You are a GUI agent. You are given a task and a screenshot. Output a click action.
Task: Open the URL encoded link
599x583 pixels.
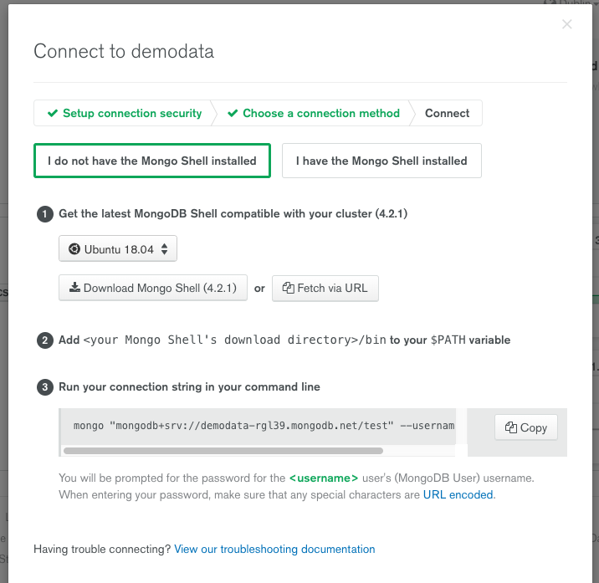[x=458, y=494]
